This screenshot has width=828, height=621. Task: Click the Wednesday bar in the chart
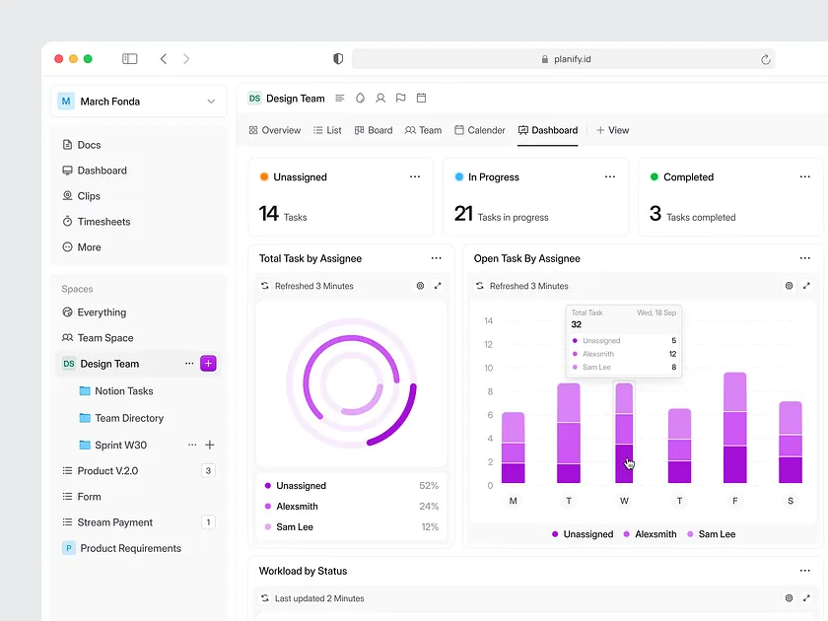(x=624, y=434)
